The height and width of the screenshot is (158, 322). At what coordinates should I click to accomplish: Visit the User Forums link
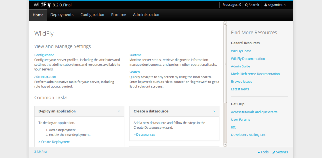pos(241,119)
